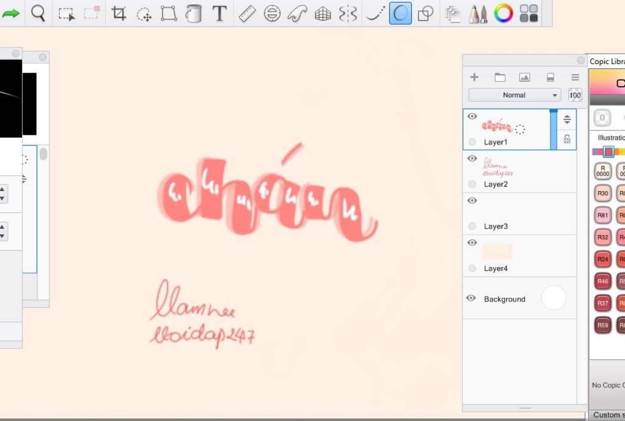Viewport: 625px width, 421px height.
Task: Enable the Ruler guide
Action: 247,13
